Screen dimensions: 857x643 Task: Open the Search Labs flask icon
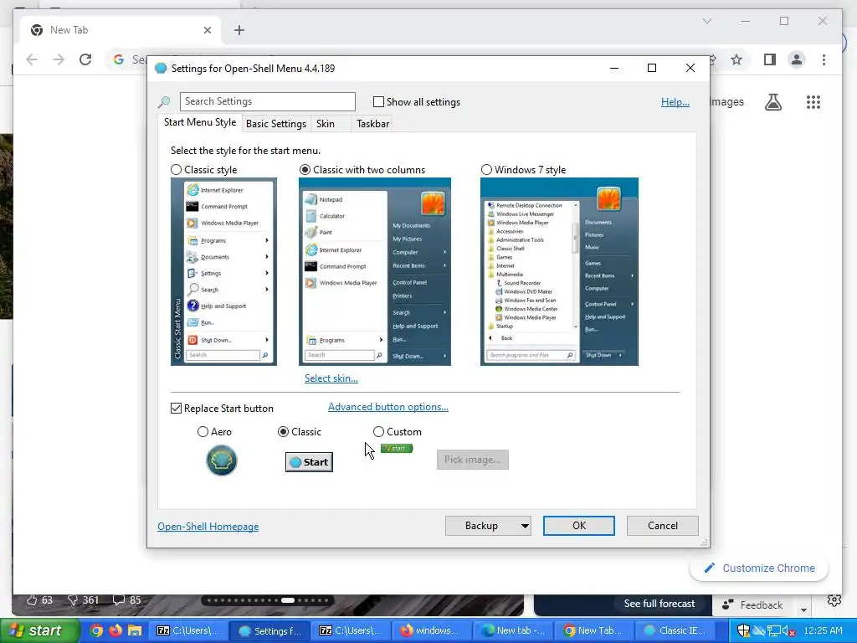point(772,101)
